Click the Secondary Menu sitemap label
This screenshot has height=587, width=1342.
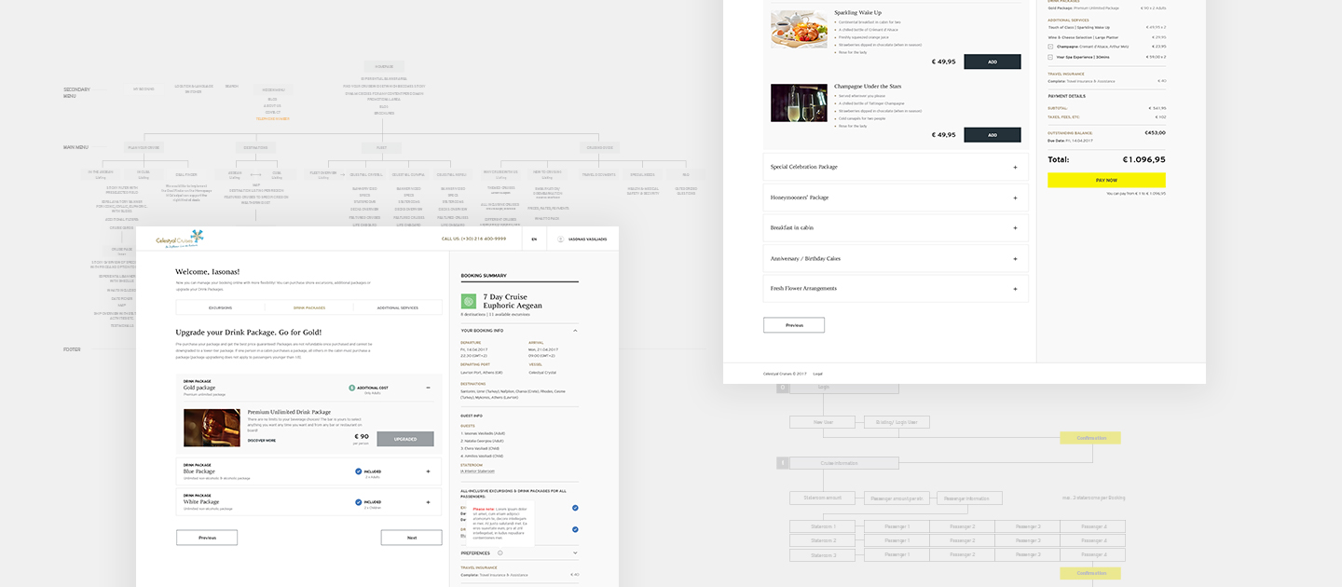[x=76, y=93]
